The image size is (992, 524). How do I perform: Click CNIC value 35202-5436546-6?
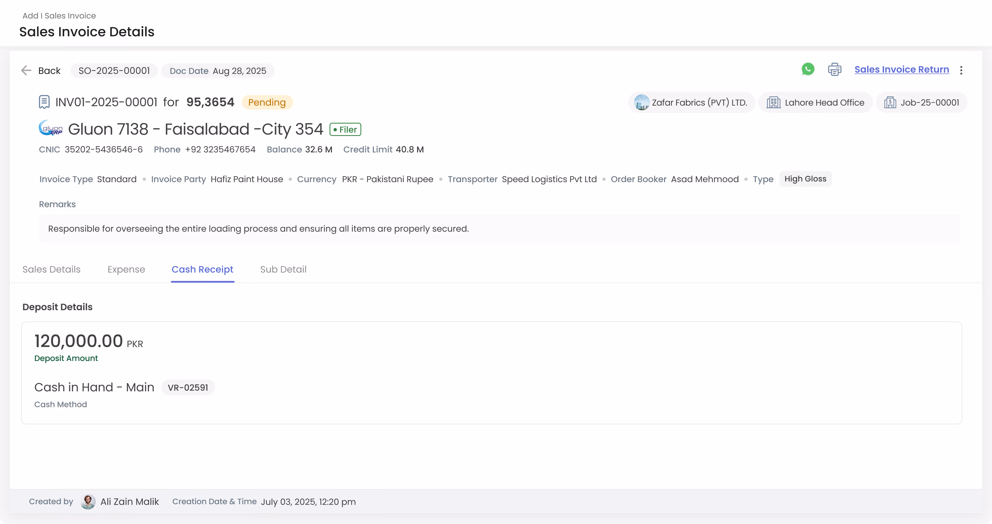pos(104,150)
